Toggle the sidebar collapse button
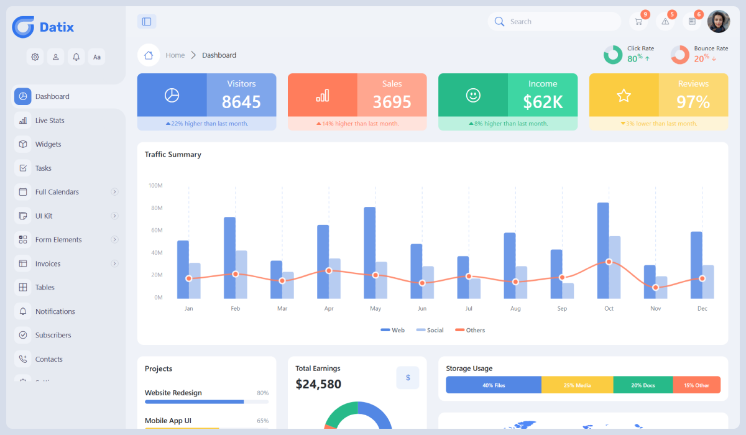This screenshot has width=746, height=435. click(147, 21)
